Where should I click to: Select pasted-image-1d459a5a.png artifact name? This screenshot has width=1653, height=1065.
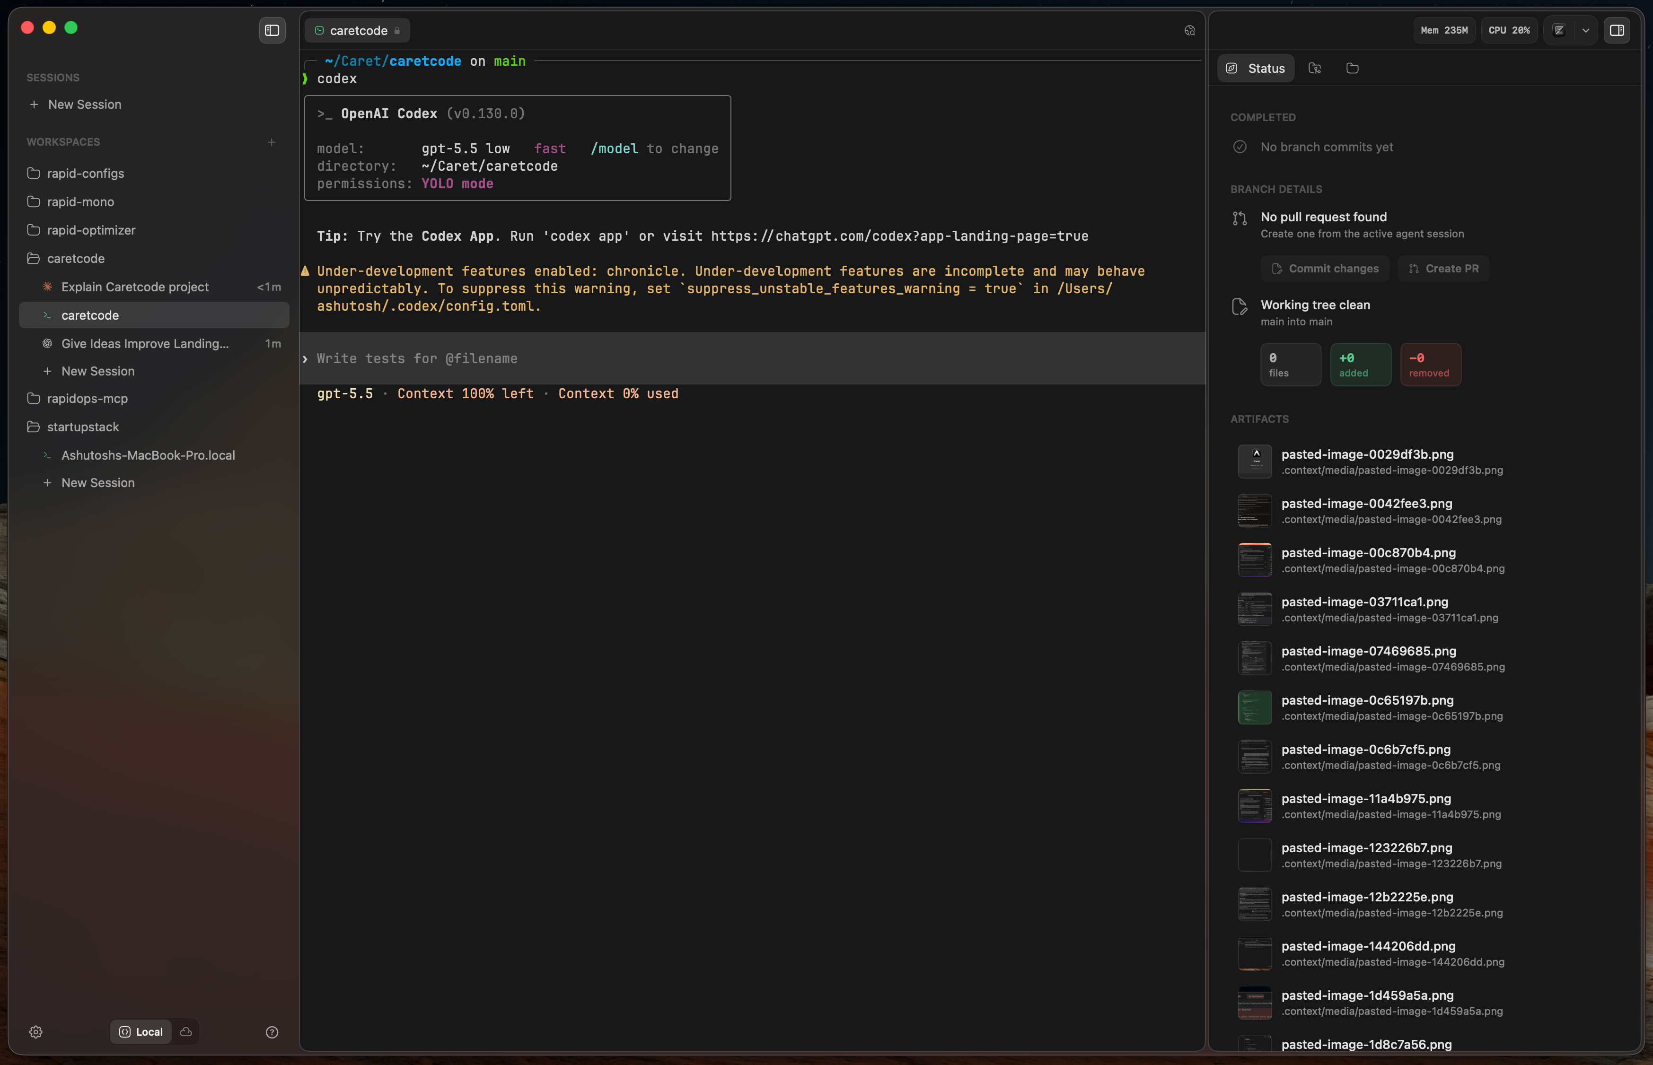(x=1367, y=995)
